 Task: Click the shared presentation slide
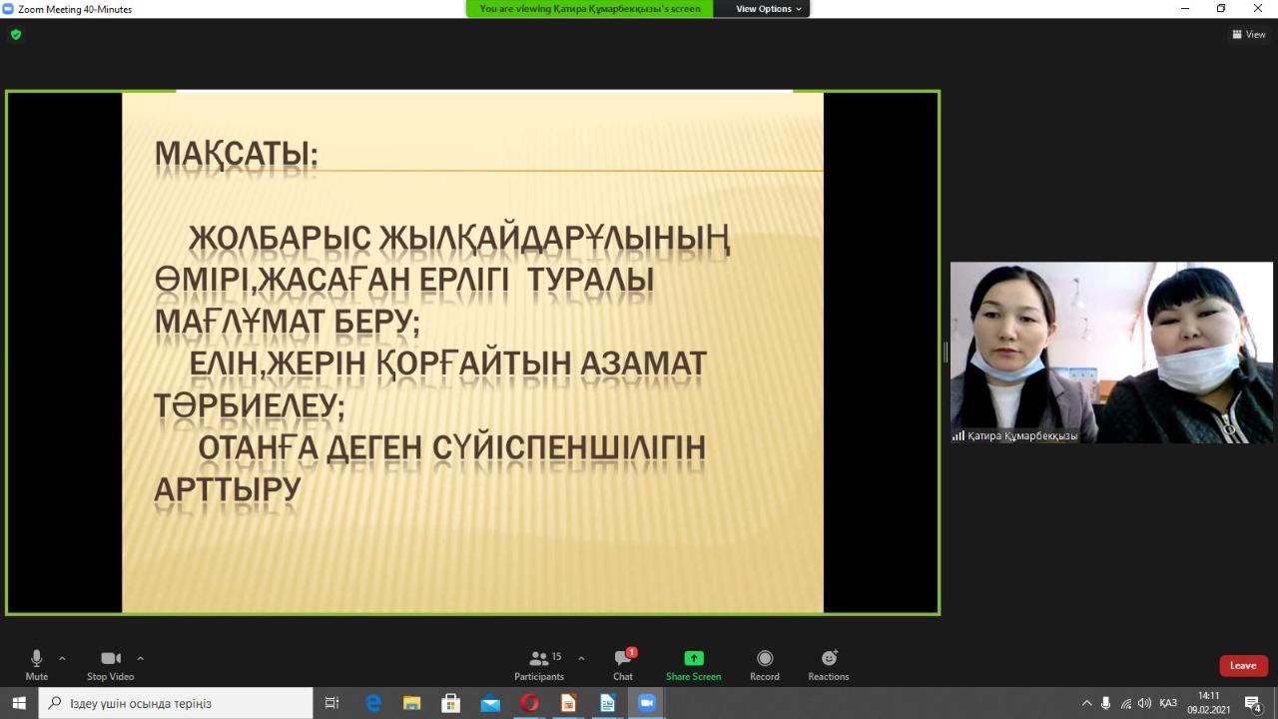tap(472, 352)
